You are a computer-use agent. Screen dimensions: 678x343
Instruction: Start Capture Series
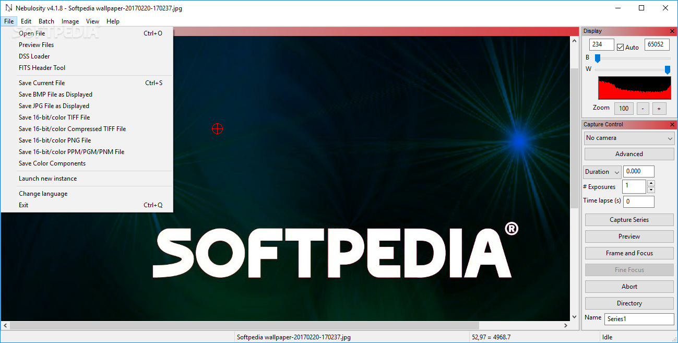[629, 220]
